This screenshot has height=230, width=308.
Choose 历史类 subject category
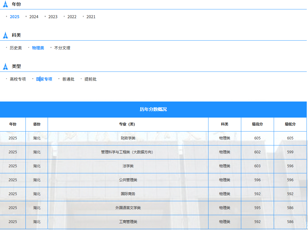click(16, 48)
